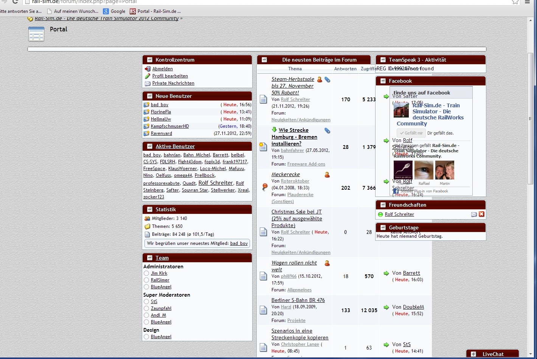
Task: Click the user icon beside bad_boy
Action: tap(146, 105)
